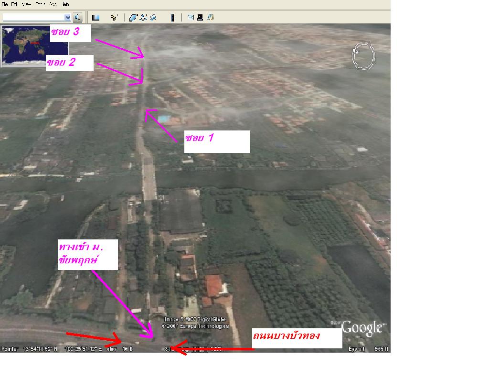Click the ruler tool icon
This screenshot has width=489, height=367.
point(172,18)
